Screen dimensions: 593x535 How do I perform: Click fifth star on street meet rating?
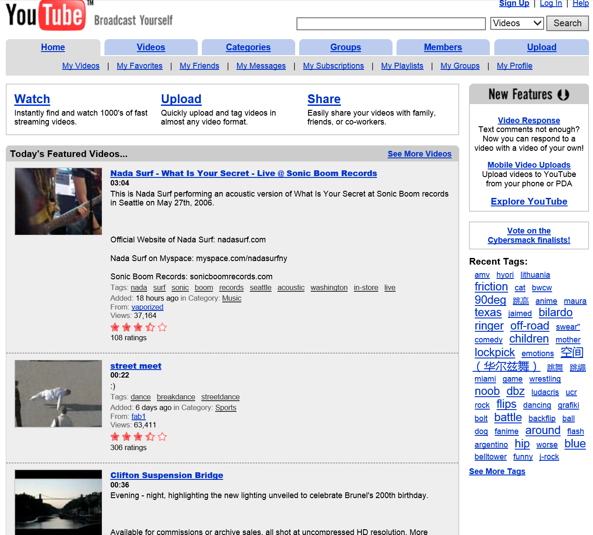[x=162, y=437]
